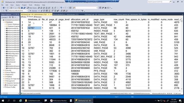184x103 pixels.
Task: Switch to the SQLQuery1.sql tab
Action: tap(97, 15)
